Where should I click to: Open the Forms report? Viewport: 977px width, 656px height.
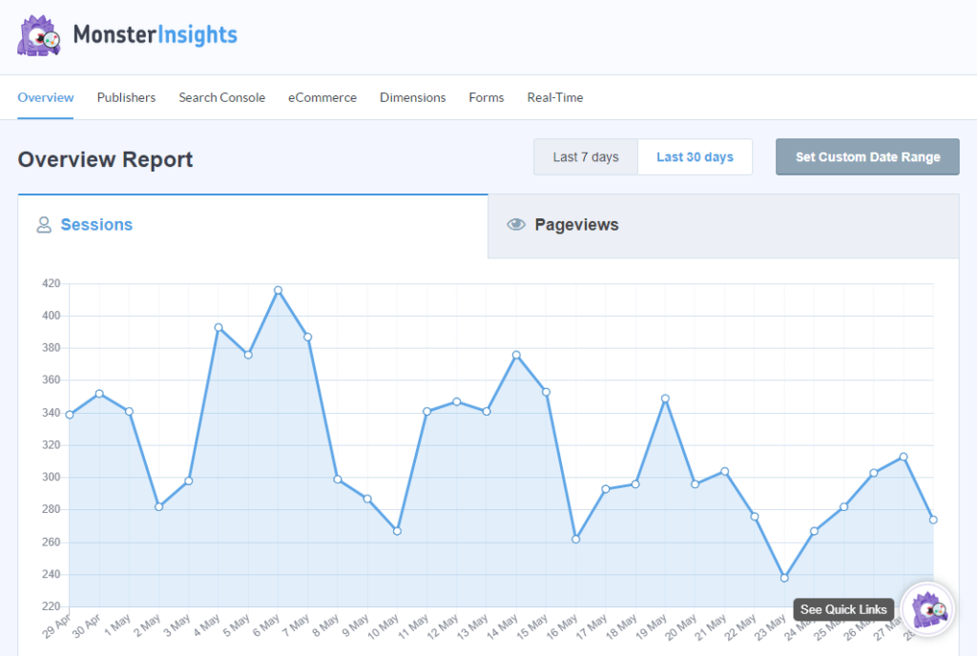486,97
